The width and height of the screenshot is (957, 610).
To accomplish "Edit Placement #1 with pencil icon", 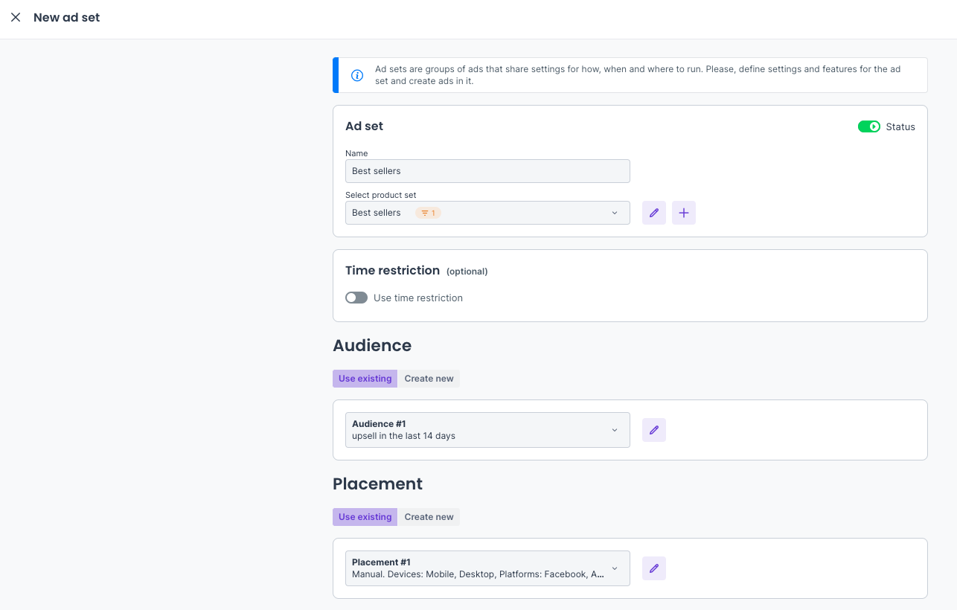I will [x=653, y=568].
